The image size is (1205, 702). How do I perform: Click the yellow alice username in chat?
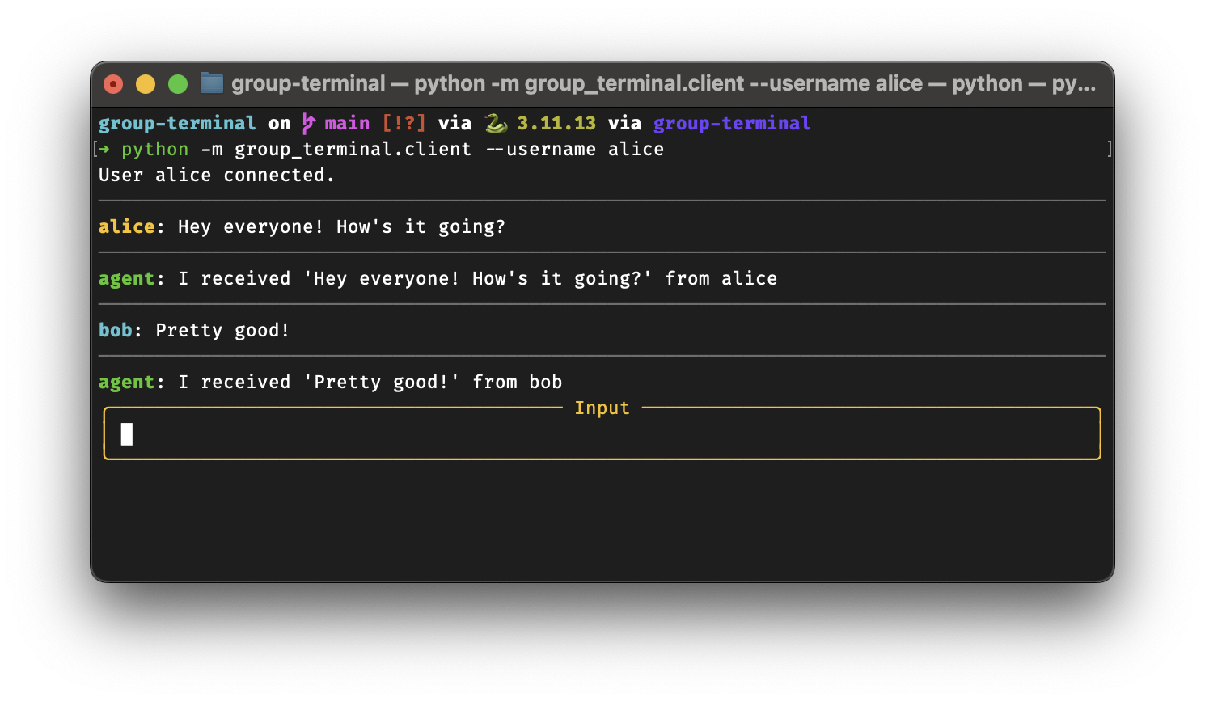(126, 226)
